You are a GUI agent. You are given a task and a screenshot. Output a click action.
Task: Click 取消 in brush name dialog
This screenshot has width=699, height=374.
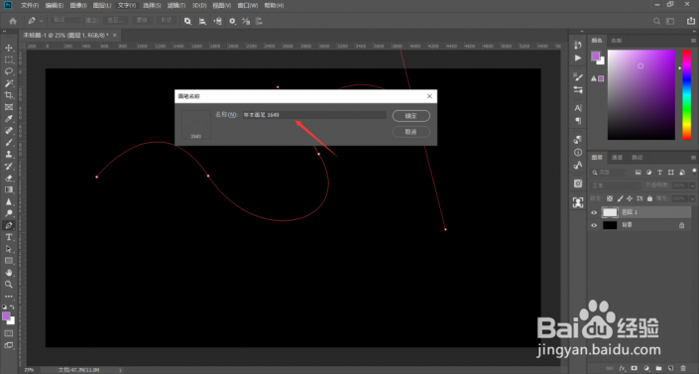click(x=411, y=132)
